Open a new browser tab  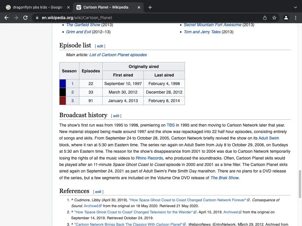[x=150, y=7]
